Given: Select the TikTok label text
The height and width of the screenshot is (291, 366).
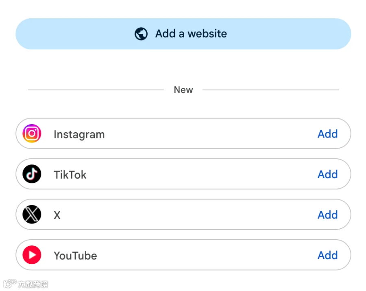Looking at the screenshot, I should tap(70, 175).
